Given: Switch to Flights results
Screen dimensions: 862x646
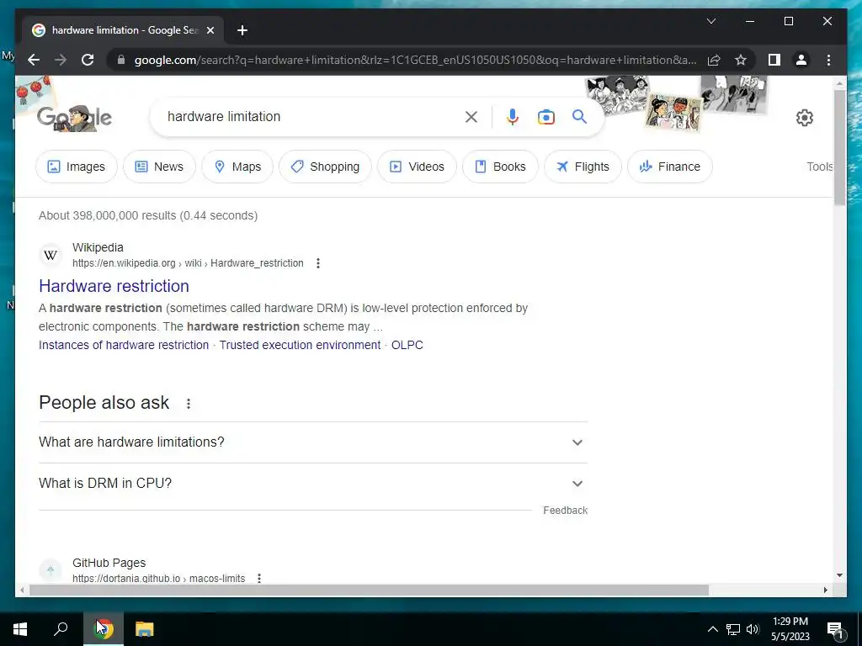Looking at the screenshot, I should click(583, 167).
